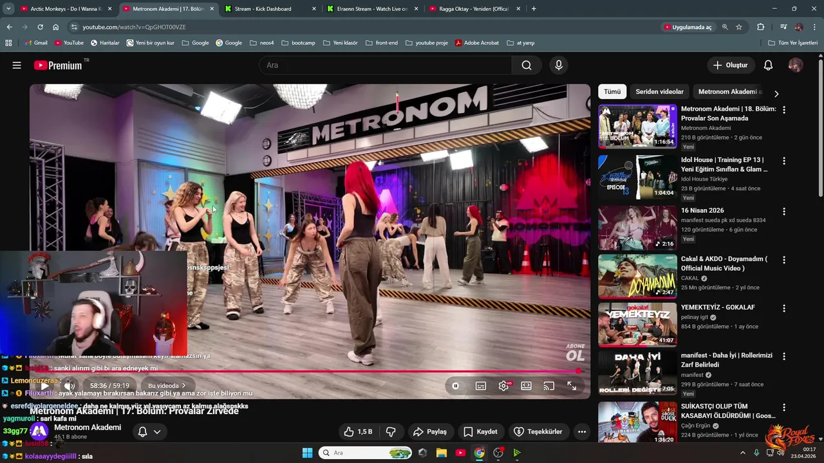Open options for YEMEKTEYİZ - GOKALAF video
The width and height of the screenshot is (824, 463).
tap(783, 308)
